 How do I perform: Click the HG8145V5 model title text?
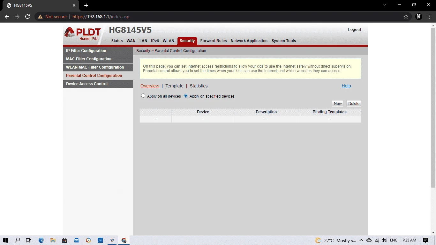[130, 30]
